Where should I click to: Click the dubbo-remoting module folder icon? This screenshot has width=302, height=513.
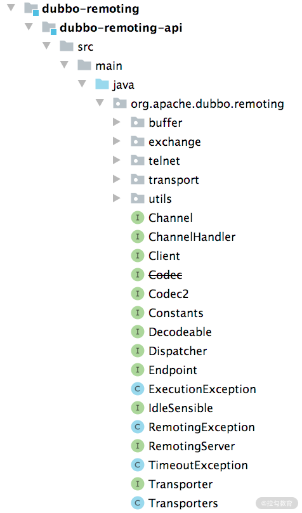click(x=32, y=9)
